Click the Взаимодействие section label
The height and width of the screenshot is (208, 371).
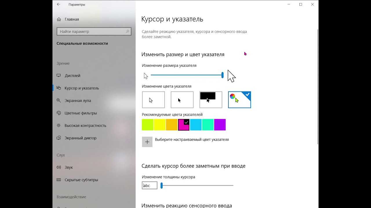pyautogui.click(x=71, y=197)
